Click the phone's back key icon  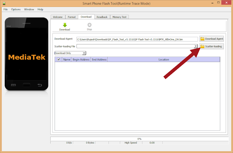40,85
